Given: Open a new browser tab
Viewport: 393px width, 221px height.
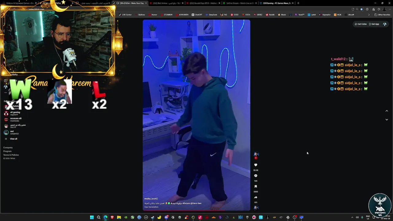Looking at the screenshot, I should 298,3.
